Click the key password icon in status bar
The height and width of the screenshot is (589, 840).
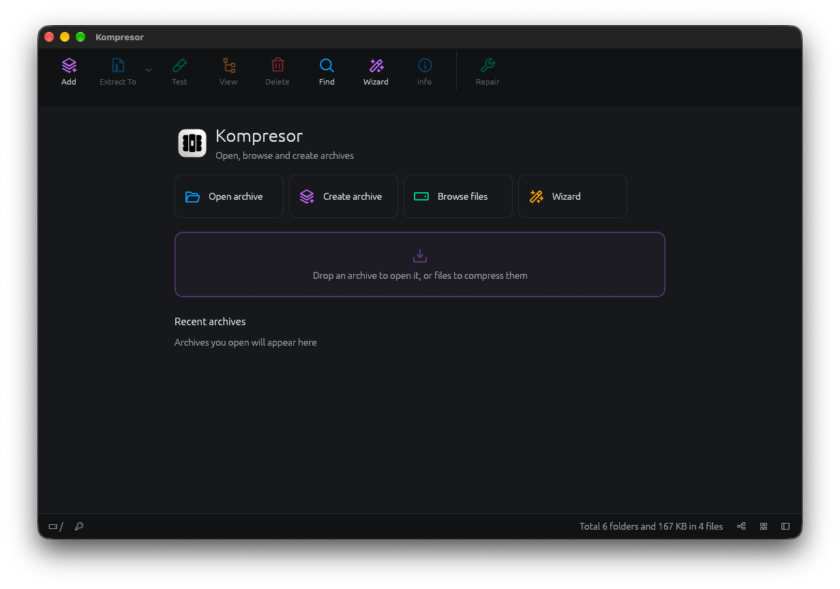coord(79,526)
